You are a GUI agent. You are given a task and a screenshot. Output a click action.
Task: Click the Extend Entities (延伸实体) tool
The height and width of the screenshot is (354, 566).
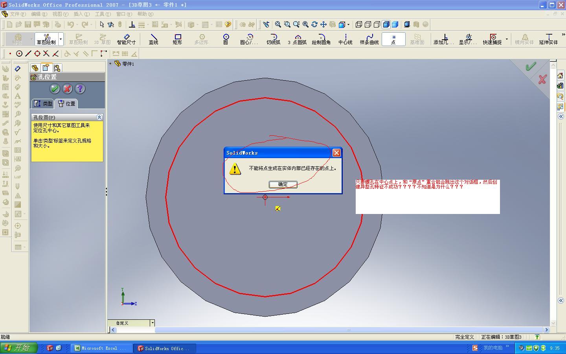click(x=548, y=39)
